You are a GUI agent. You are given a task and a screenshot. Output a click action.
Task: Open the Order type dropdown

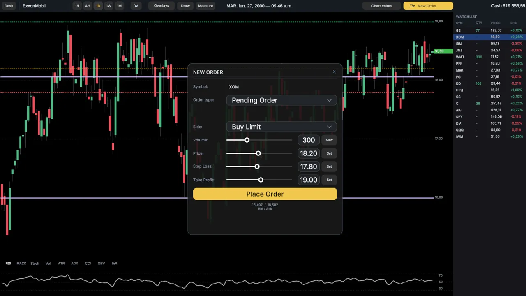pyautogui.click(x=281, y=100)
